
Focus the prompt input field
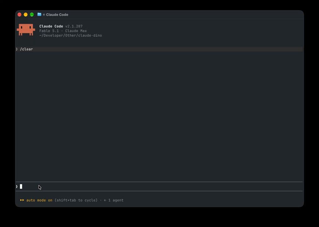click(x=159, y=186)
